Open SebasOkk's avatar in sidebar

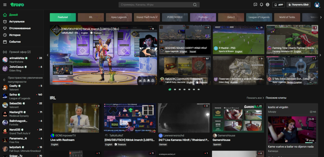click(x=5, y=105)
